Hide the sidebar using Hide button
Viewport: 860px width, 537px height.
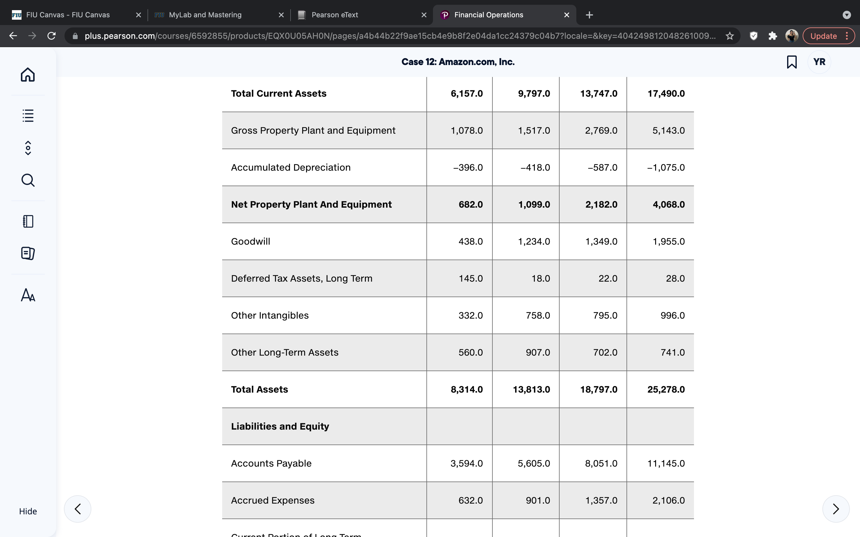point(28,511)
